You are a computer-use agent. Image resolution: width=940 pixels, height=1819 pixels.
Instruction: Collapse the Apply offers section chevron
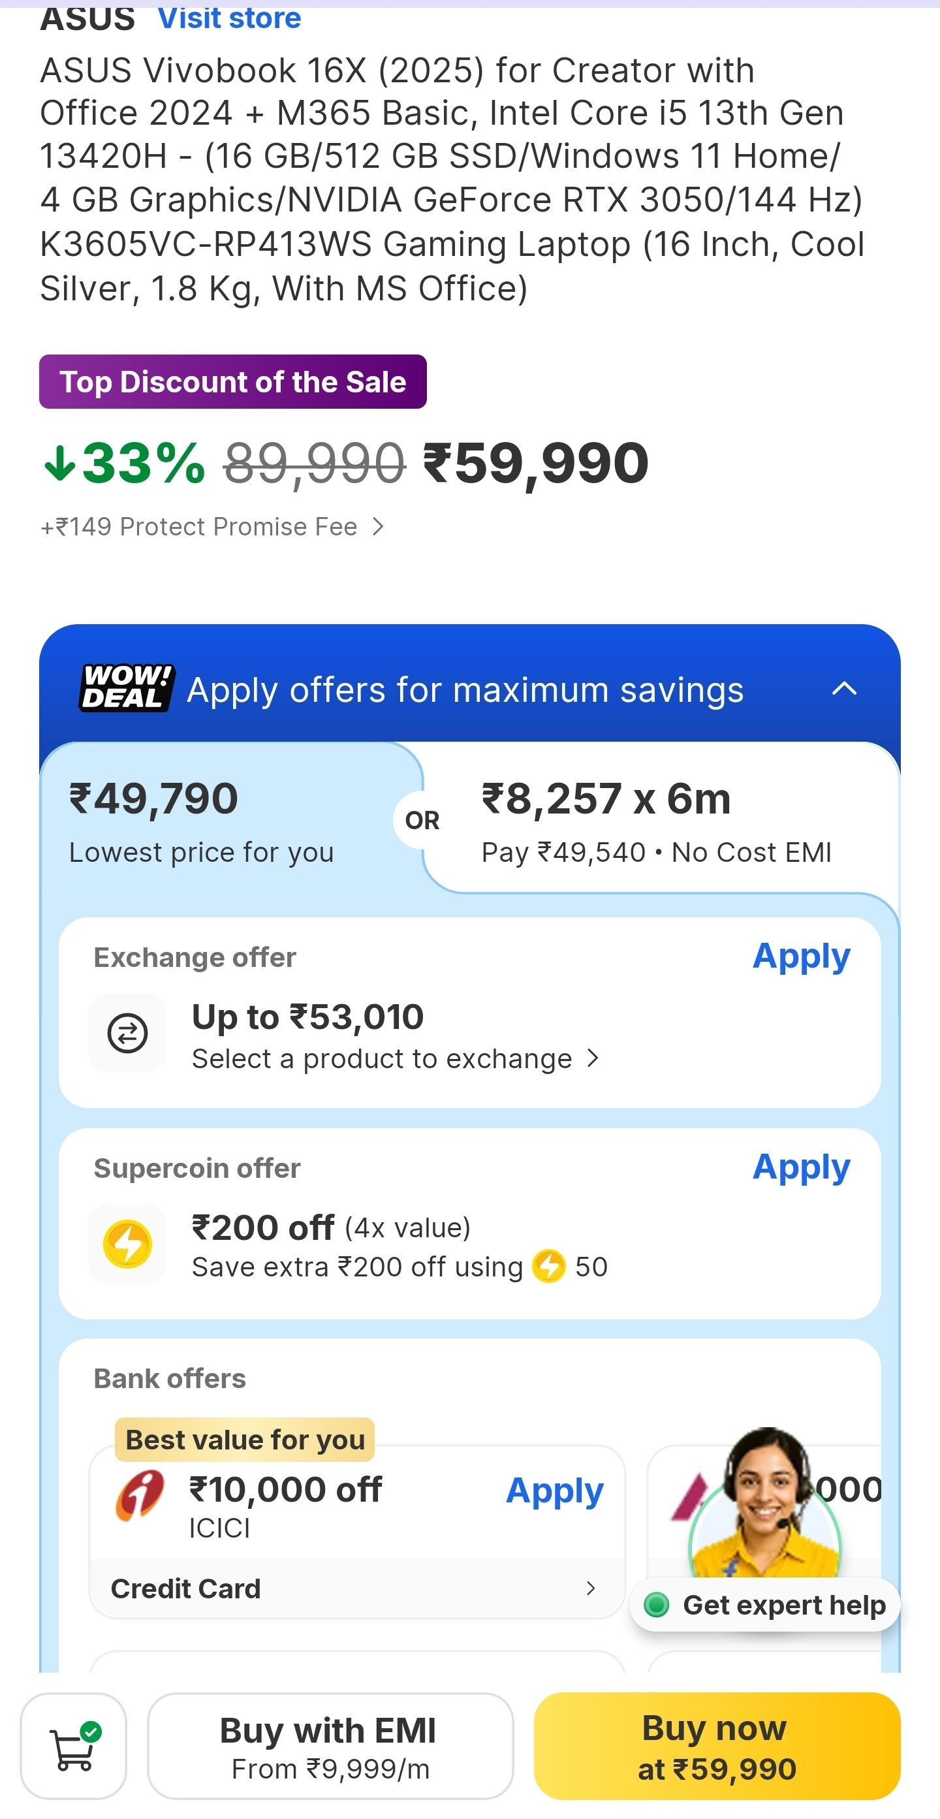[844, 688]
